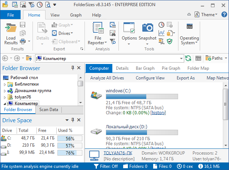The image size is (229, 170).
Task: Open the File Reporter tool
Action: click(98, 33)
